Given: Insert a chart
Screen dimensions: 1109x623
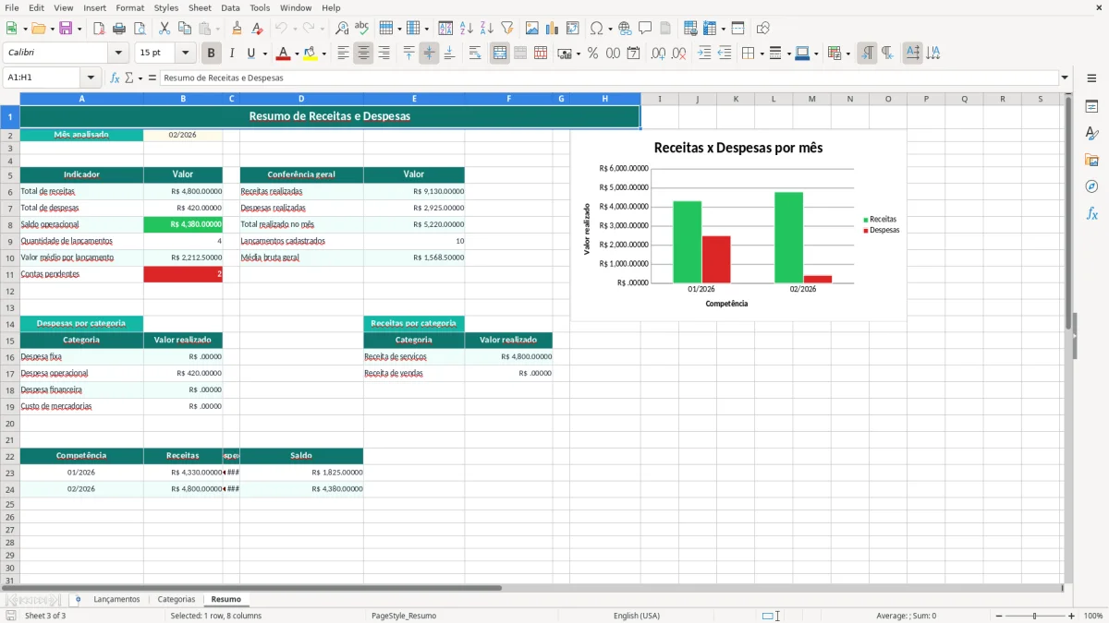Looking at the screenshot, I should coord(553,29).
